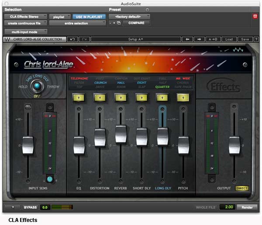The height and width of the screenshot is (225, 262).
Task: Click the REVERB fader handle
Action: [121, 134]
